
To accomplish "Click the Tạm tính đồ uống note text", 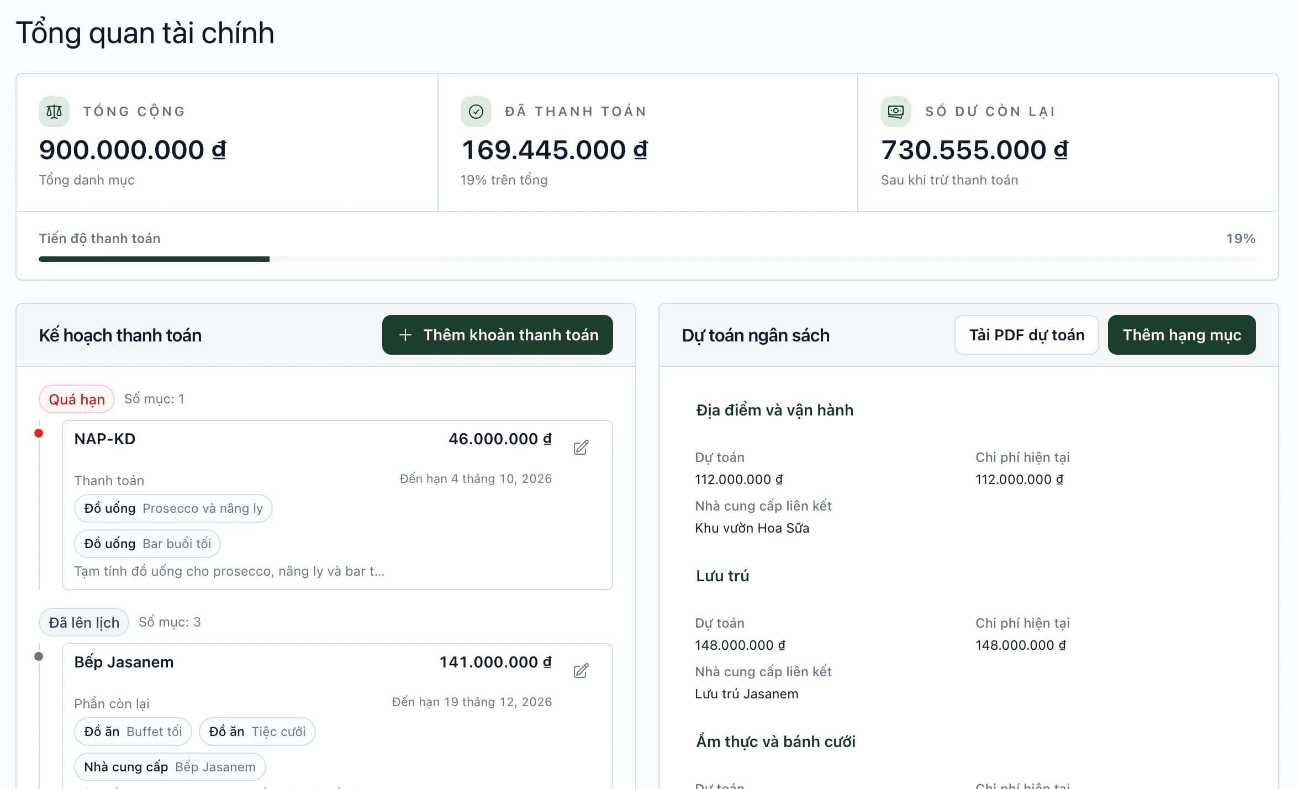I will [x=229, y=571].
